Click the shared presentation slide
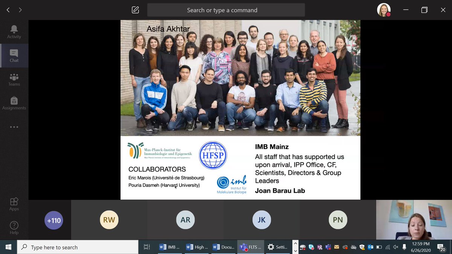 (240, 110)
